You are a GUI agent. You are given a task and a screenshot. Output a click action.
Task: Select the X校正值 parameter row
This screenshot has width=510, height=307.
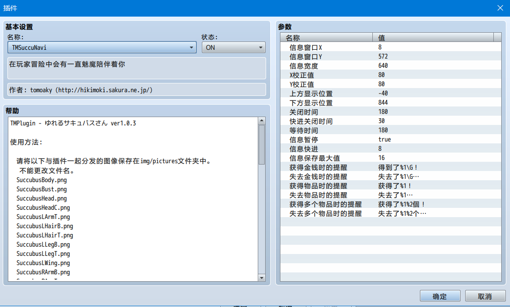[x=391, y=75]
